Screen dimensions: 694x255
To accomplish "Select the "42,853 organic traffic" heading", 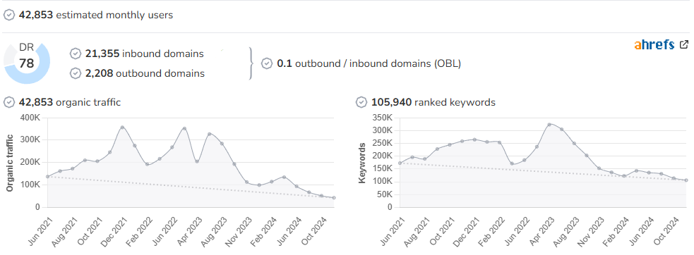I will click(69, 103).
